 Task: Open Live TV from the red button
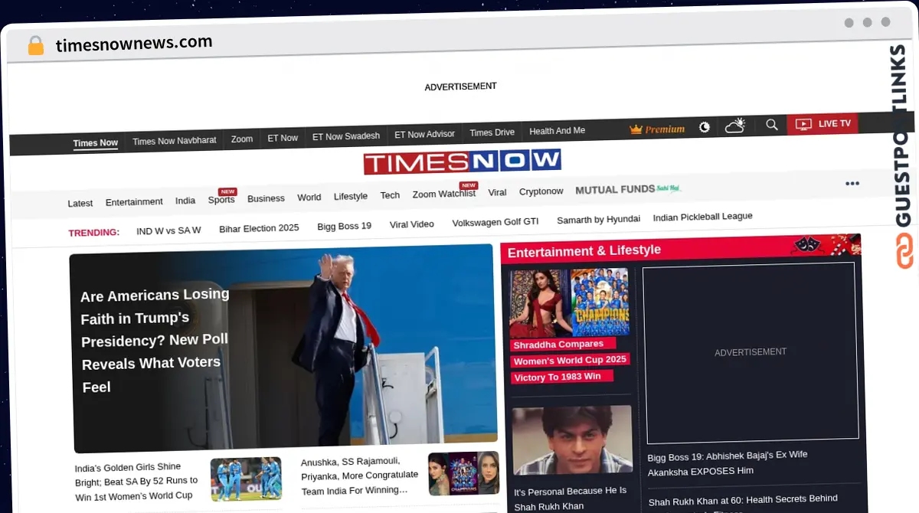point(823,123)
